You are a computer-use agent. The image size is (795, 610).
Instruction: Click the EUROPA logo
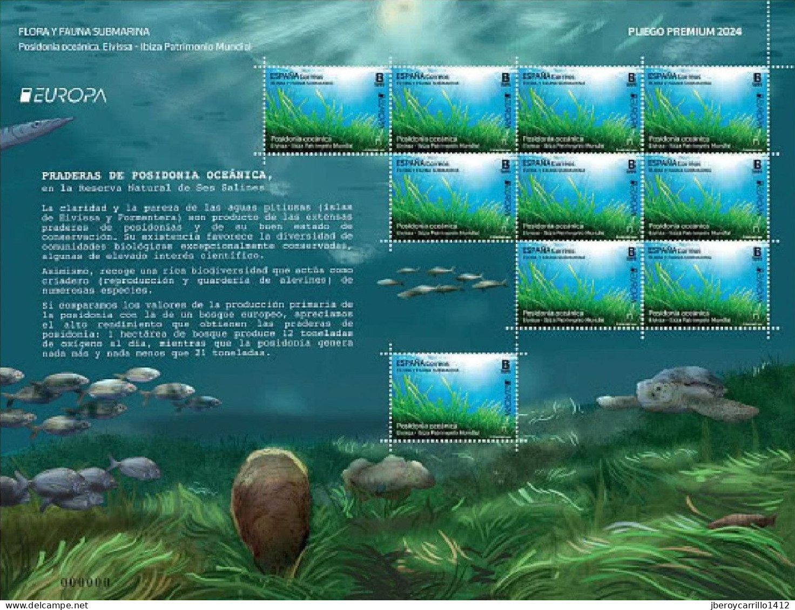pos(63,96)
